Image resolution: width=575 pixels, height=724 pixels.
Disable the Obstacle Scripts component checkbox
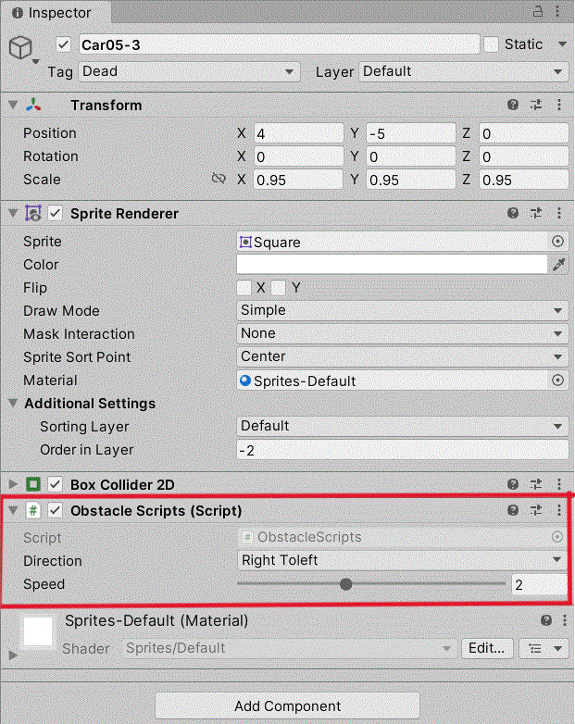click(x=56, y=511)
